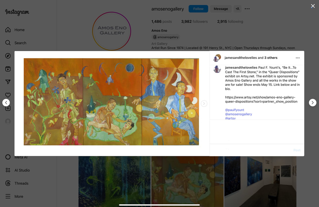Click the triptych painting image
Screen dimensions: 319x207
click(x=111, y=102)
